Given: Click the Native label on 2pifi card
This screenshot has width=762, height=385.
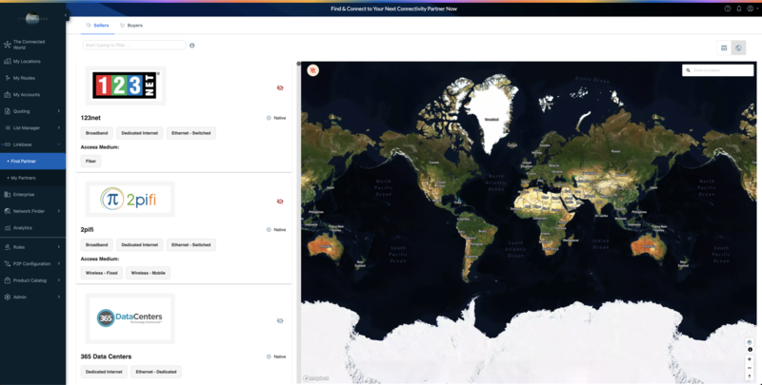Looking at the screenshot, I should click(279, 230).
